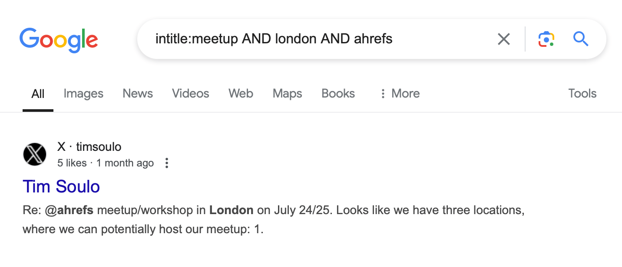Click the X profile avatar for timsoulo

pos(35,154)
